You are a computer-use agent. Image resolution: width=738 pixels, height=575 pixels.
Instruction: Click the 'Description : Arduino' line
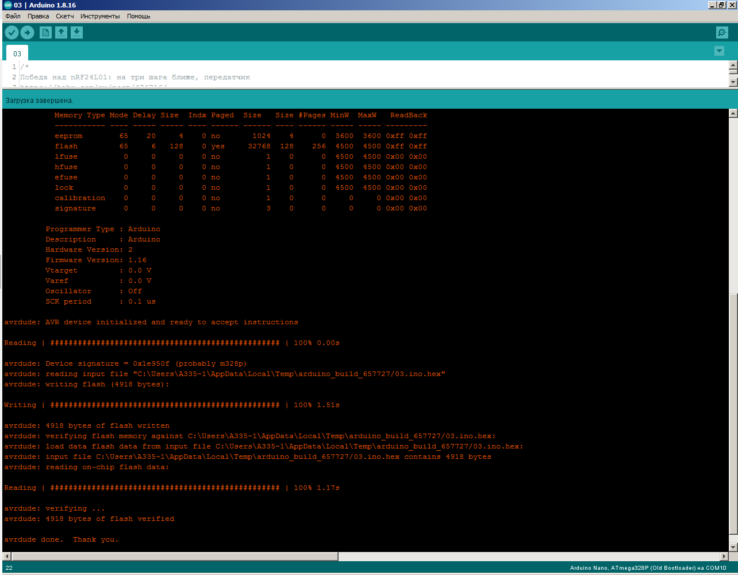point(103,239)
